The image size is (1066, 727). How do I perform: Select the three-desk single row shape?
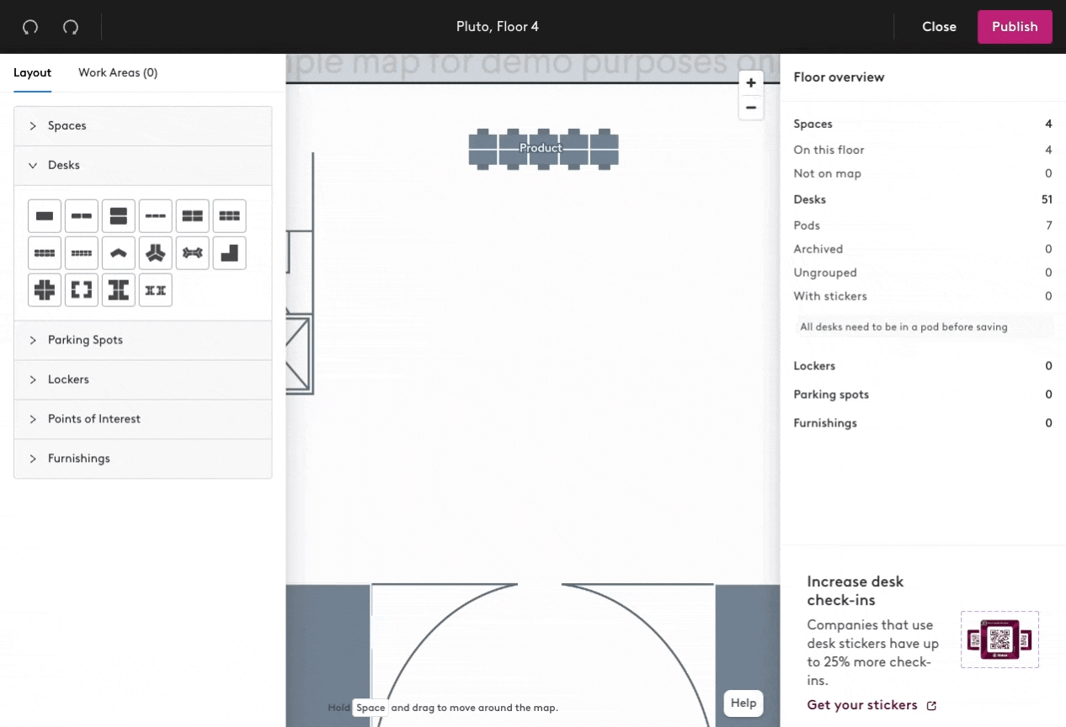[156, 216]
